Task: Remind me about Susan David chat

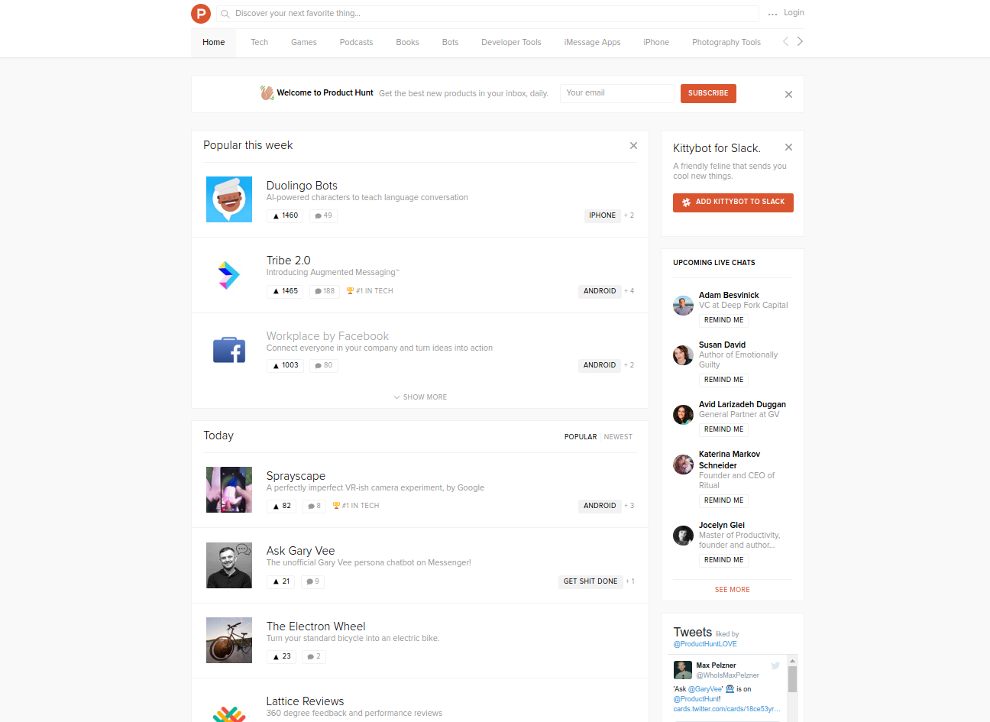Action: 723,380
